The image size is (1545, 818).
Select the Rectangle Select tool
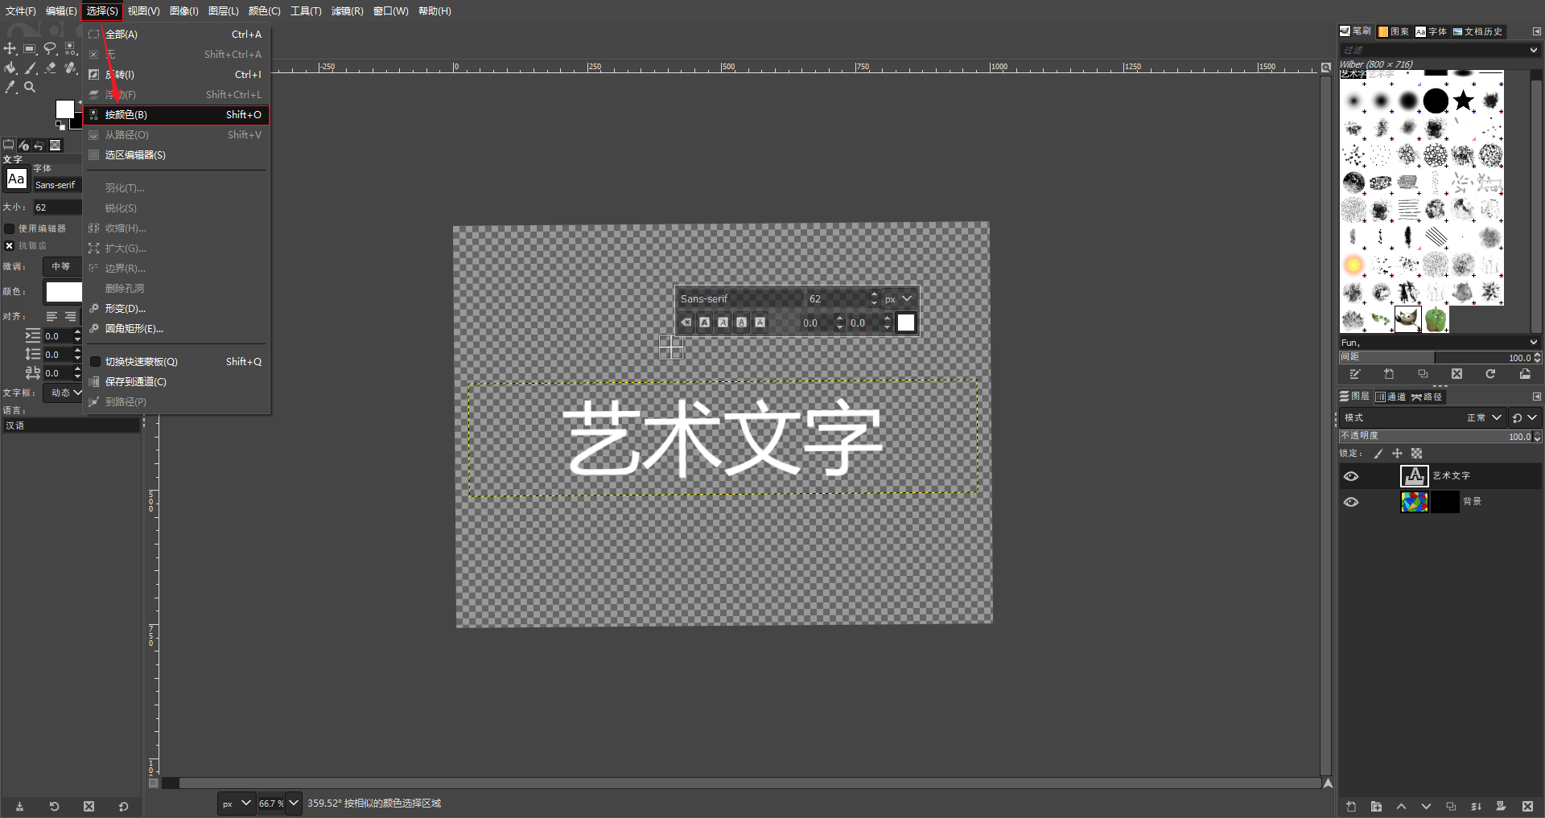coord(30,49)
